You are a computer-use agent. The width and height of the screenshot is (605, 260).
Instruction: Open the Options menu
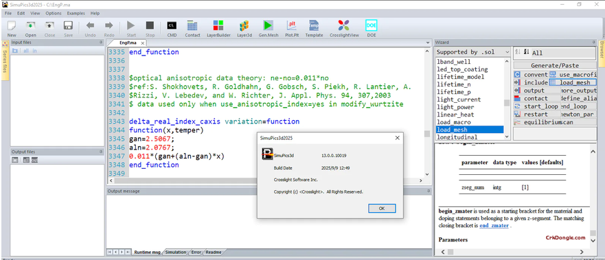(54, 13)
